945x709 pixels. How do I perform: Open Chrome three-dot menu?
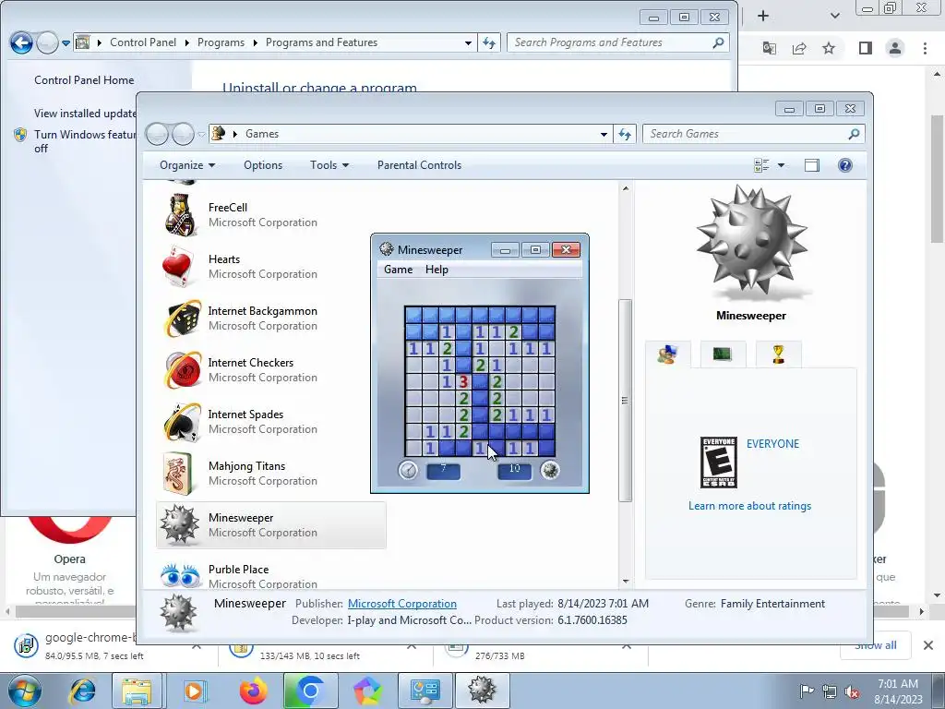point(925,48)
